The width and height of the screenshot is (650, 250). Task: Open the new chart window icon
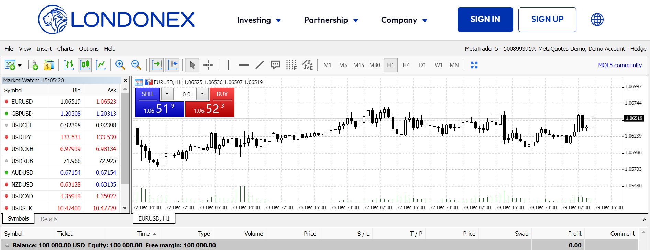tap(10, 65)
